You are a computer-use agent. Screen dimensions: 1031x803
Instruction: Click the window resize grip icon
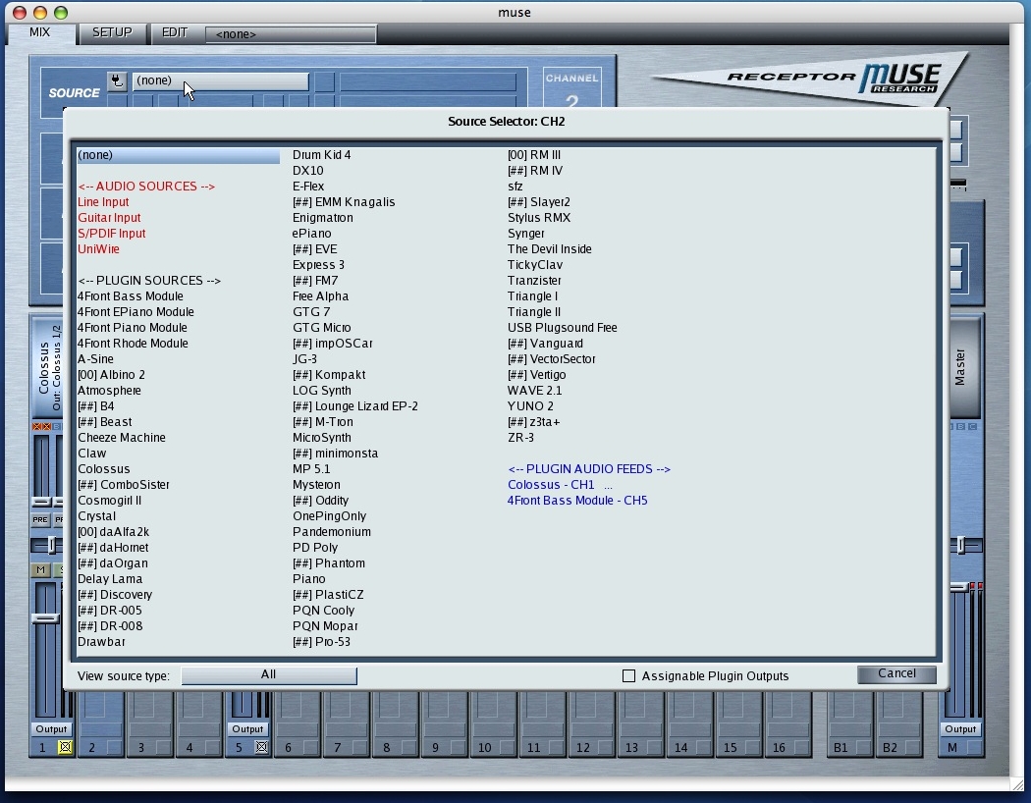(1016, 784)
